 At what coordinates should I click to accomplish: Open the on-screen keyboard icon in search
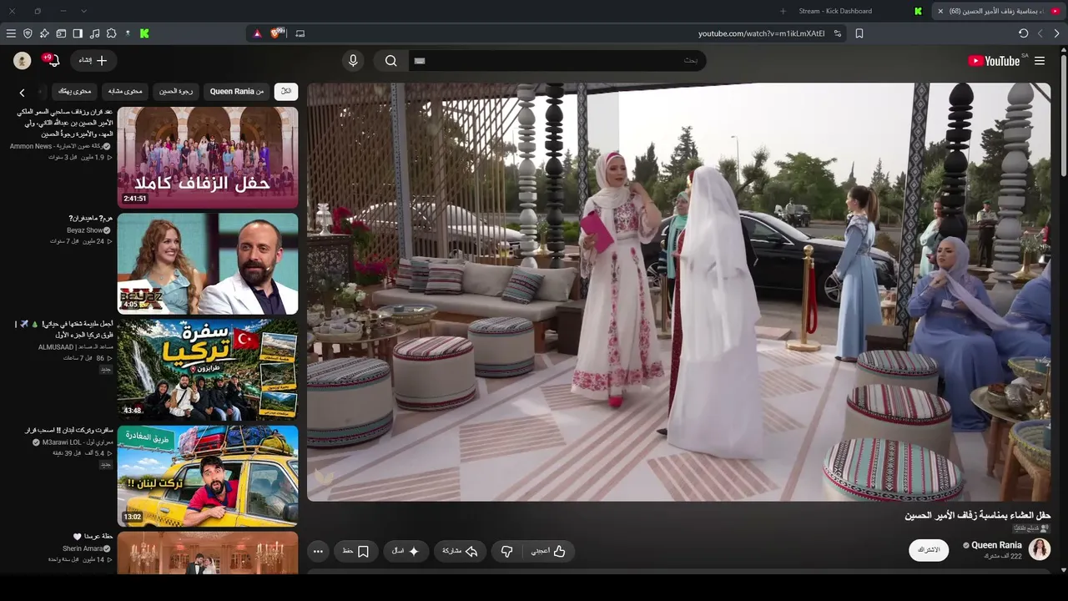(x=420, y=61)
